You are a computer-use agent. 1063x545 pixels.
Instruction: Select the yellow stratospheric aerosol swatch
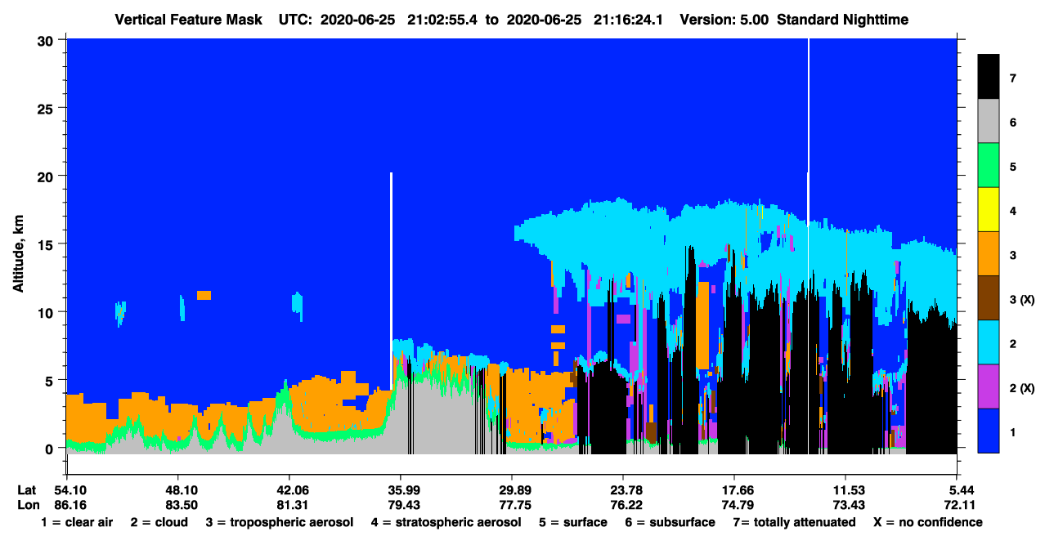tap(989, 210)
